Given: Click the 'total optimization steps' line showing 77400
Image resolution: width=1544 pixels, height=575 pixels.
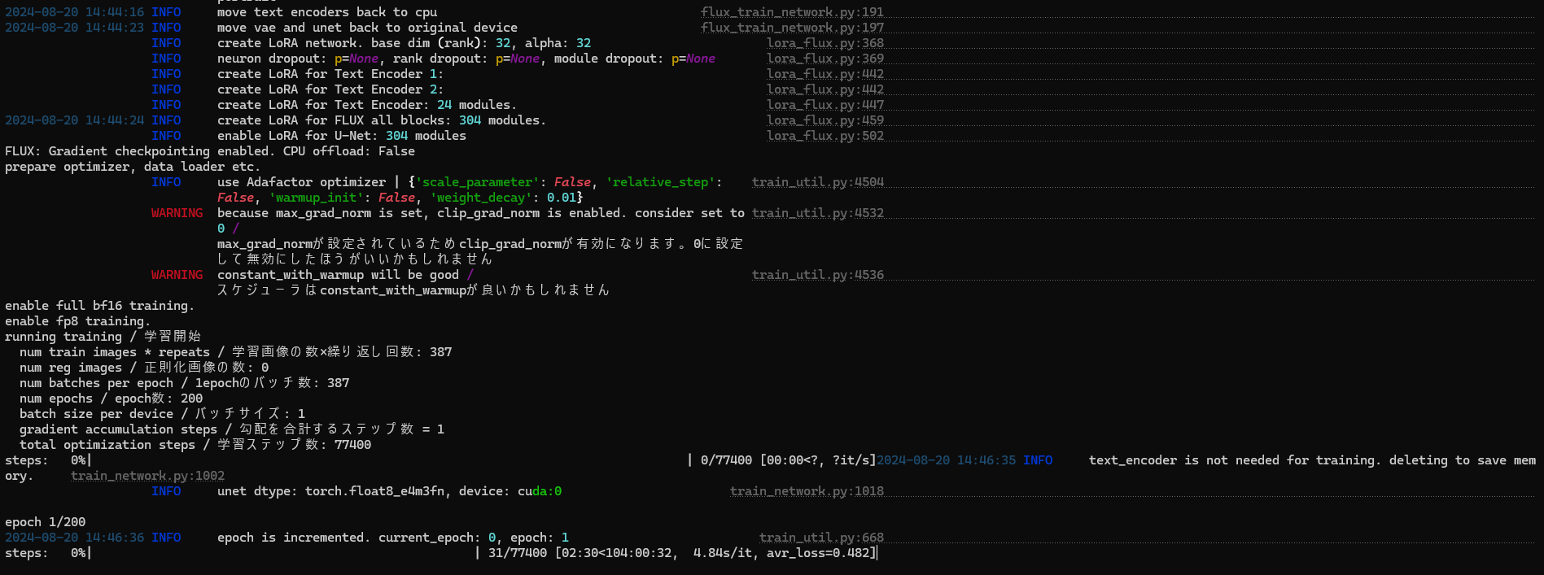Looking at the screenshot, I should coord(195,445).
